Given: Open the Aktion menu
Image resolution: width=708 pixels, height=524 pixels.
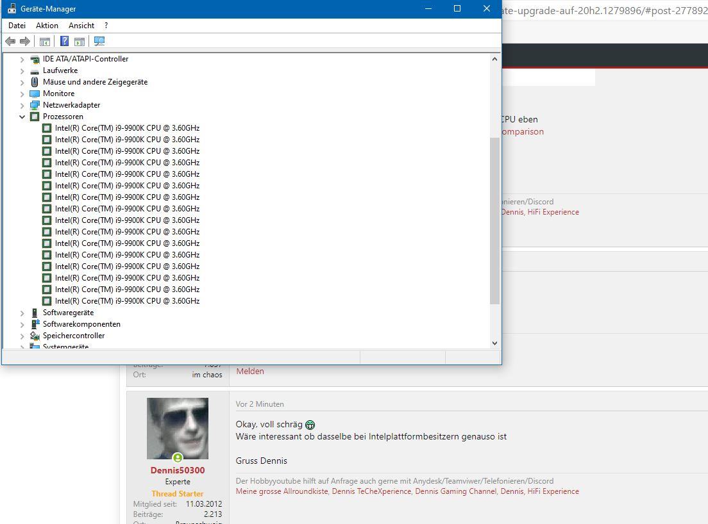Looking at the screenshot, I should (x=47, y=26).
